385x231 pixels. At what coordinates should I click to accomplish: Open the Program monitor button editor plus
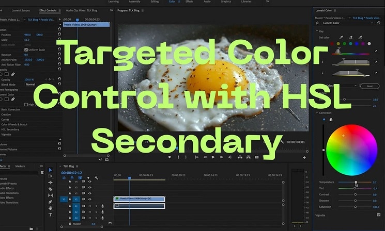[x=304, y=157]
